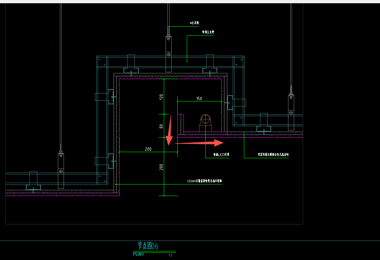380x260 pixels.
Task: Select the horizontal 200 dimension text
Action: point(148,149)
